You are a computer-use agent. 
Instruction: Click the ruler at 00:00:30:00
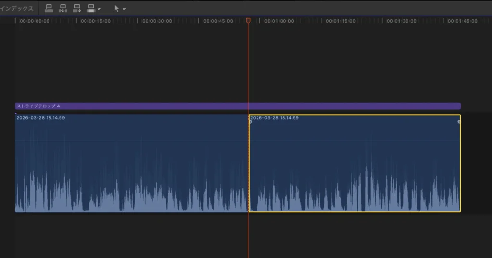pos(157,21)
